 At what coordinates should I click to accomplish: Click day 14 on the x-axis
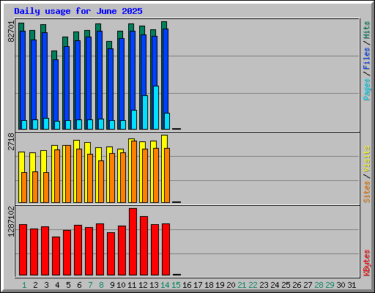165,285
